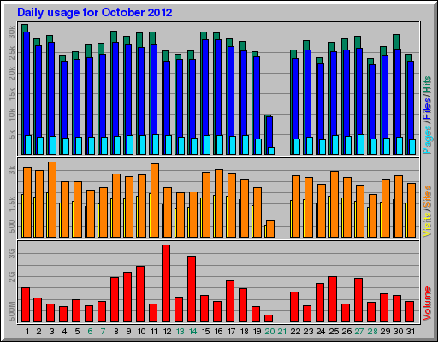Click day 30 on the x-axis
Image resolution: width=438 pixels, height=342 pixels.
(x=398, y=332)
